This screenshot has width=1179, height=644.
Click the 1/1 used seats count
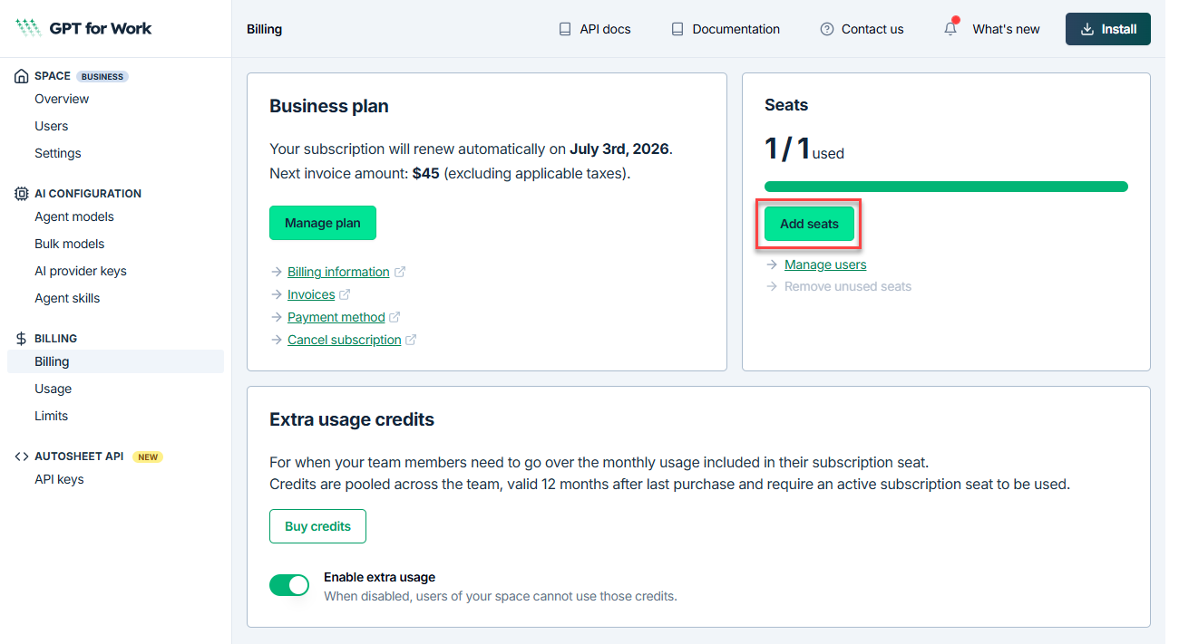point(804,149)
